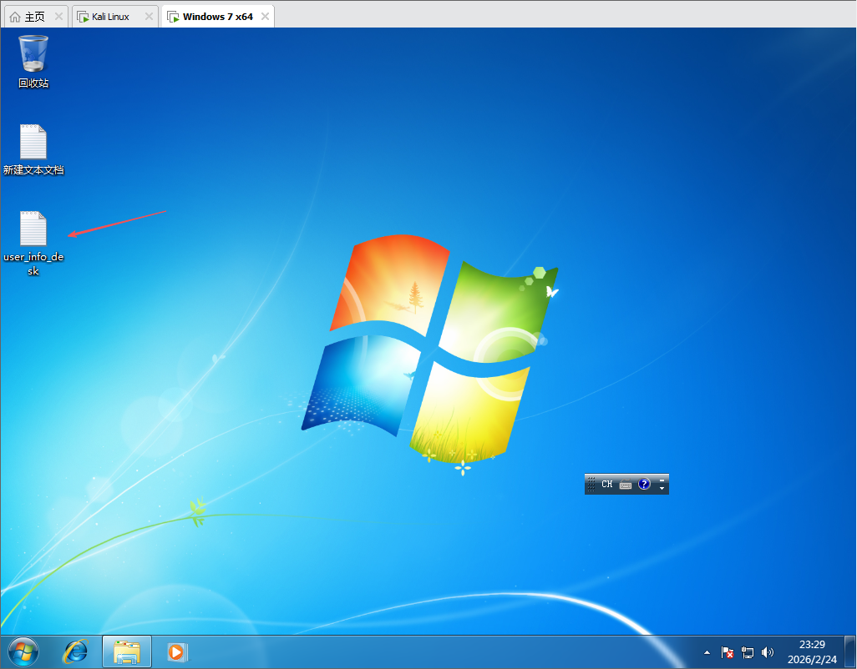Launch Windows Media Player from taskbar
857x669 pixels.
click(x=177, y=652)
